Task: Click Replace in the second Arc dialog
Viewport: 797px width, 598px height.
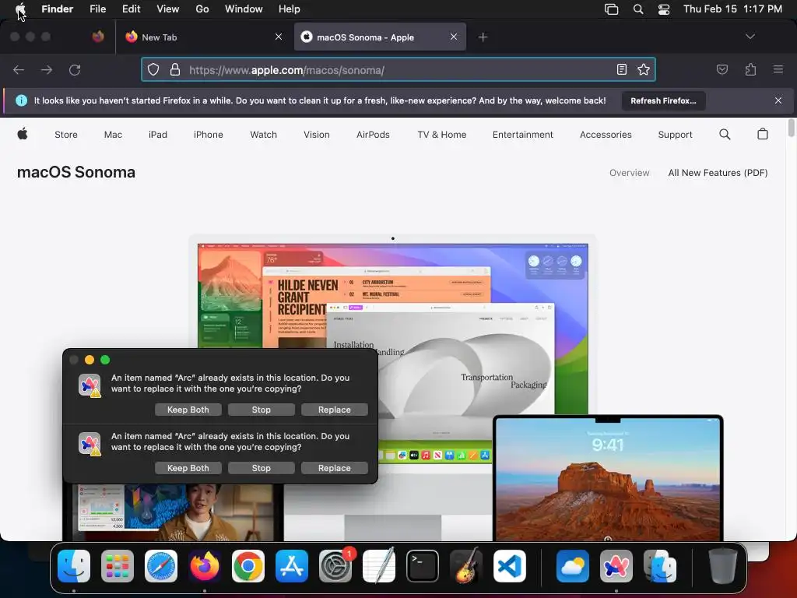Action: 335,468
